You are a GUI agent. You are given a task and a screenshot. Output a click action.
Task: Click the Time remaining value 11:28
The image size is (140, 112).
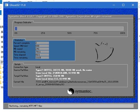pos(42,58)
